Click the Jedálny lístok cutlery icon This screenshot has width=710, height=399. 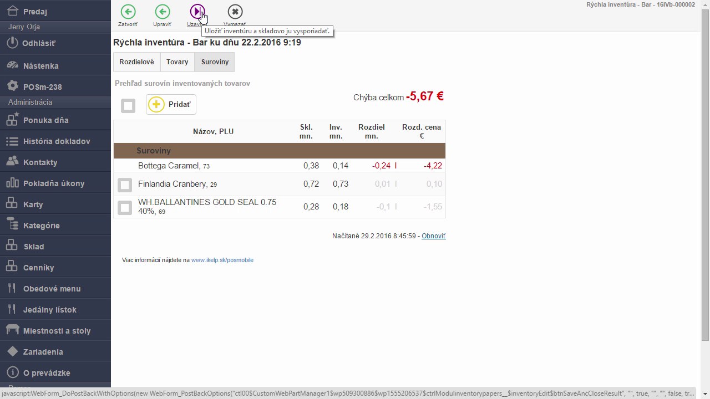pos(12,309)
